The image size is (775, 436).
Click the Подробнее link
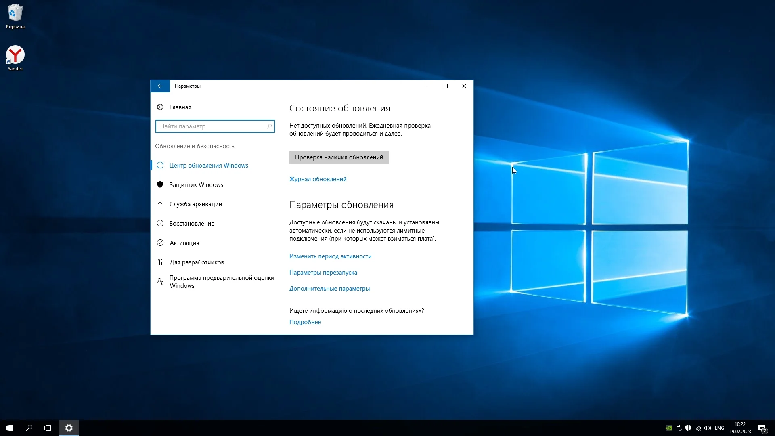click(305, 322)
